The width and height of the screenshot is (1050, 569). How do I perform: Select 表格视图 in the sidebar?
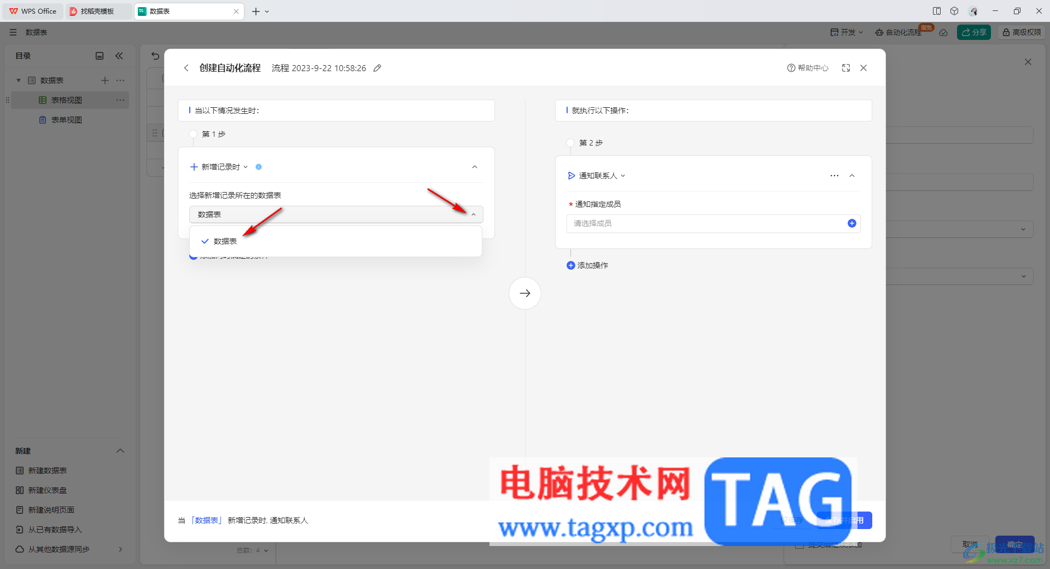pos(70,100)
